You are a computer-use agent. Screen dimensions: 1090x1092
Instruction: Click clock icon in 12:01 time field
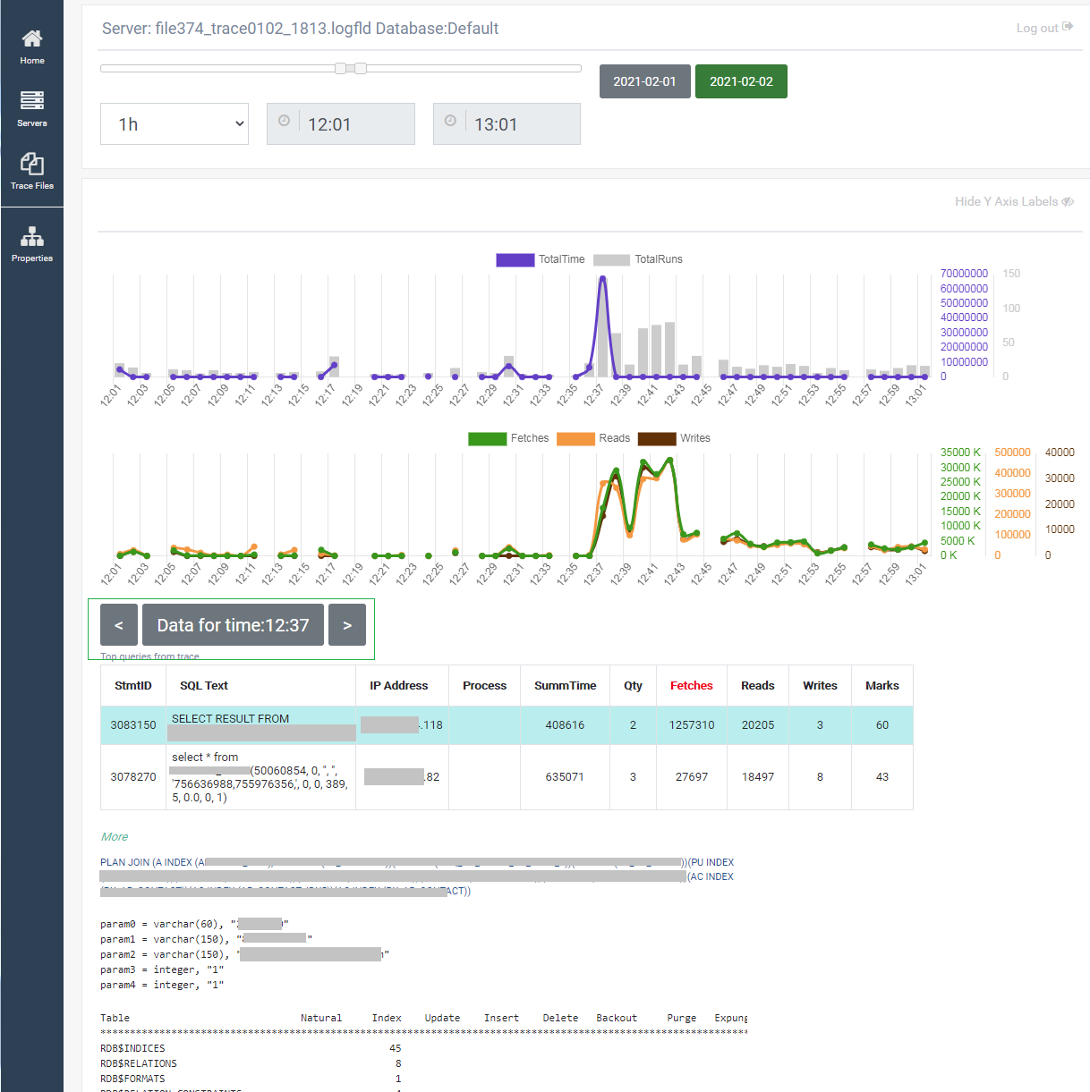tap(284, 121)
